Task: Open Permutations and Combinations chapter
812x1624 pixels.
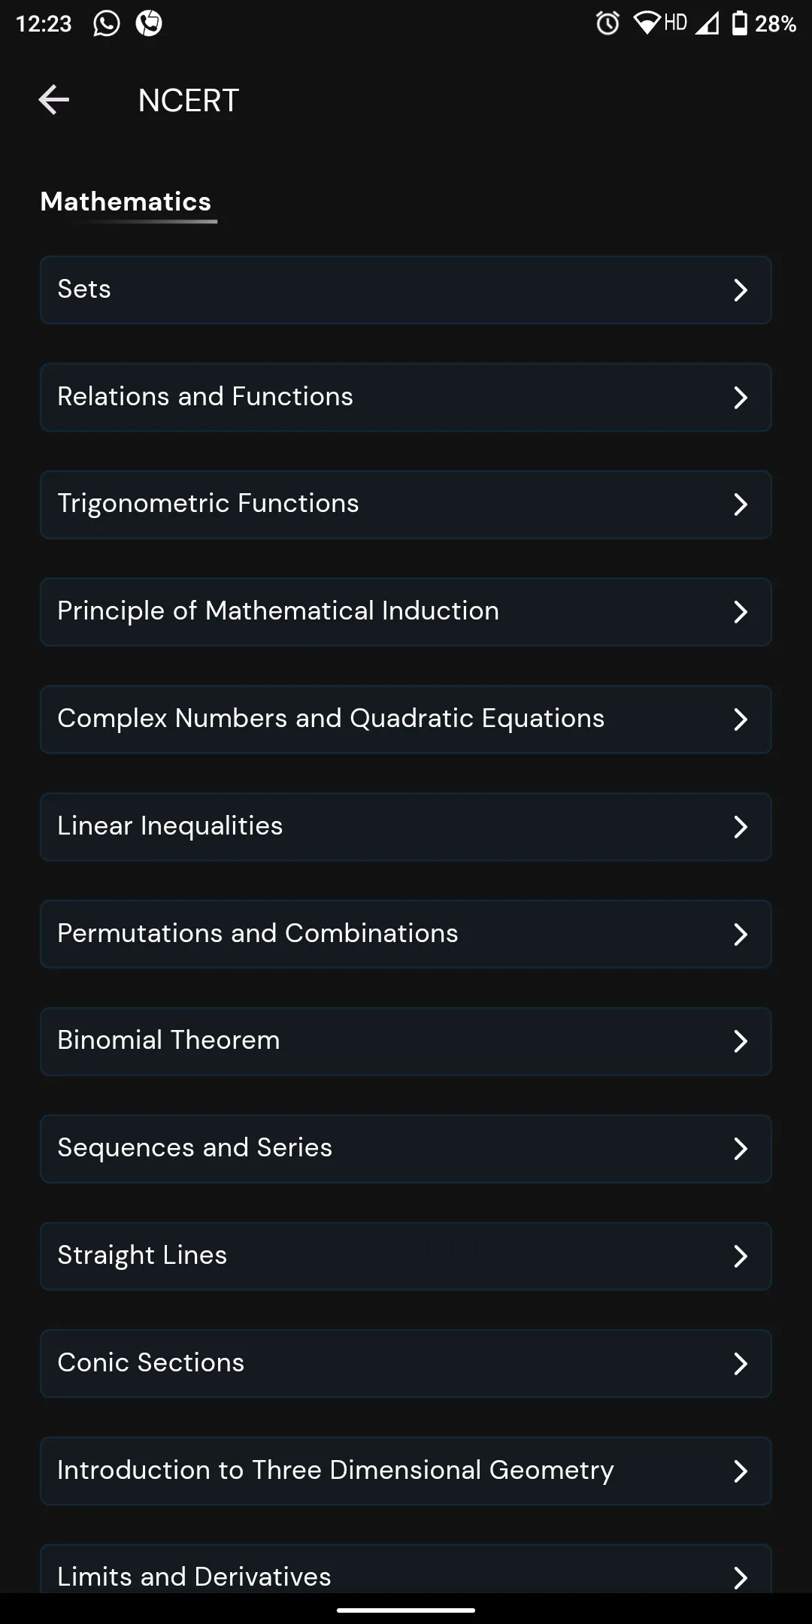Action: [x=406, y=934]
